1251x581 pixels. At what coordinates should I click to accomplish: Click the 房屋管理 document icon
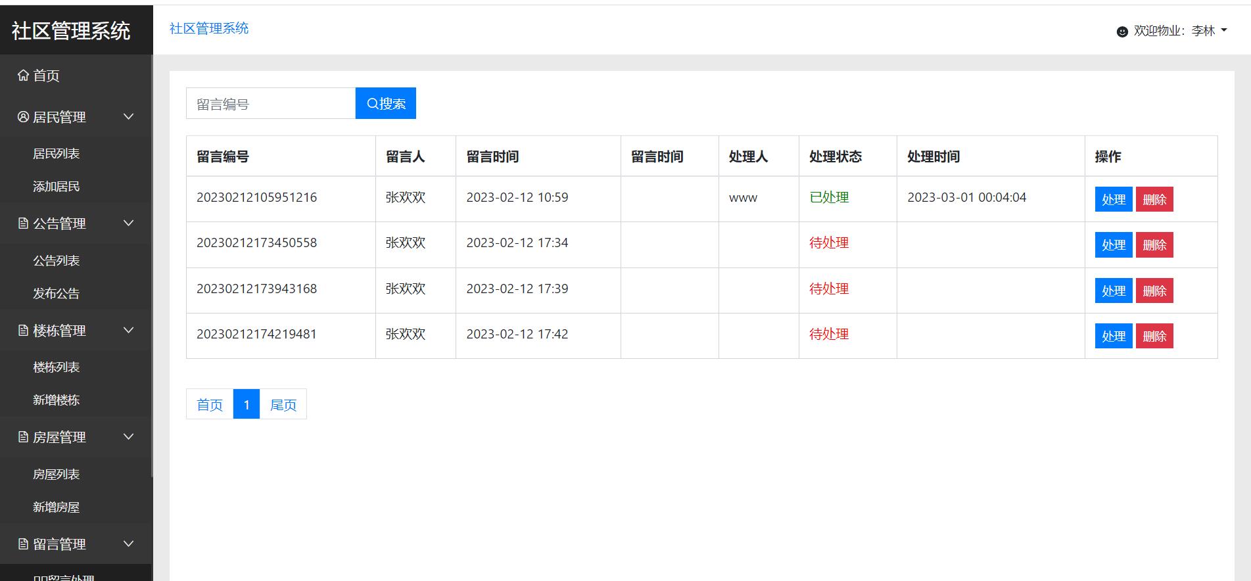click(x=23, y=437)
